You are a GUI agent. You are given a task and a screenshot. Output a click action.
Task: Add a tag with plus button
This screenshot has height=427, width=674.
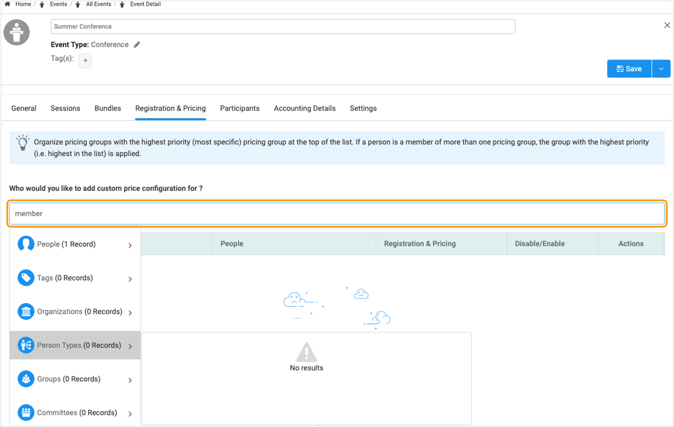[x=85, y=61]
